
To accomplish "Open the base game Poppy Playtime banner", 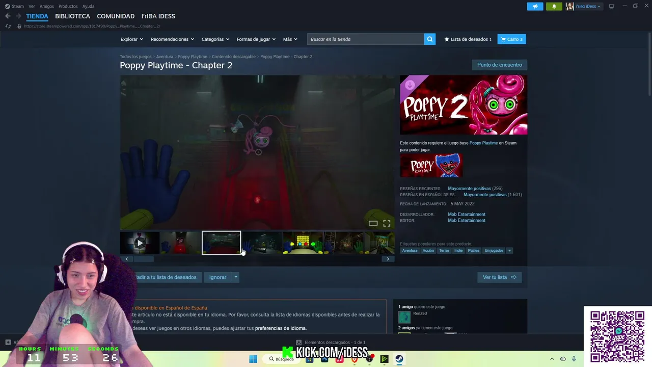I will click(x=431, y=165).
